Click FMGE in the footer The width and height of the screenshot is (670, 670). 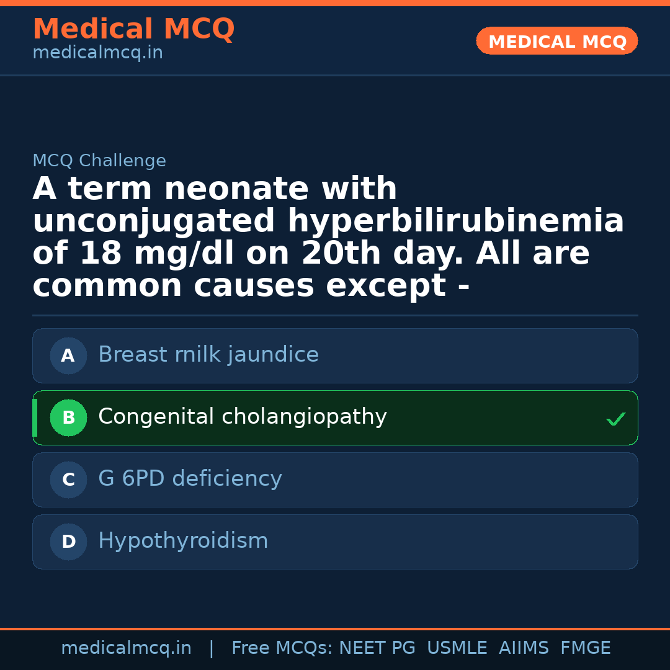point(585,648)
